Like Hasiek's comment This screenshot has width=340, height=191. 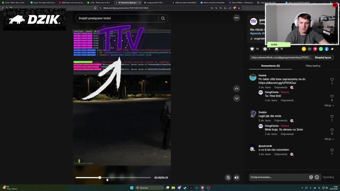[332, 79]
